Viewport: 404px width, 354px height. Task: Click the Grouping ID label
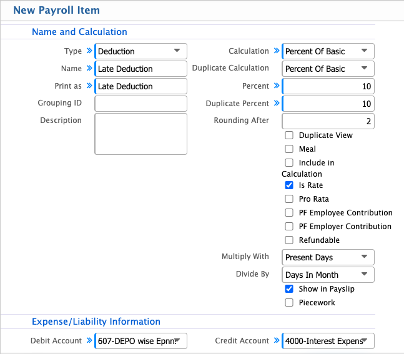[x=59, y=103]
